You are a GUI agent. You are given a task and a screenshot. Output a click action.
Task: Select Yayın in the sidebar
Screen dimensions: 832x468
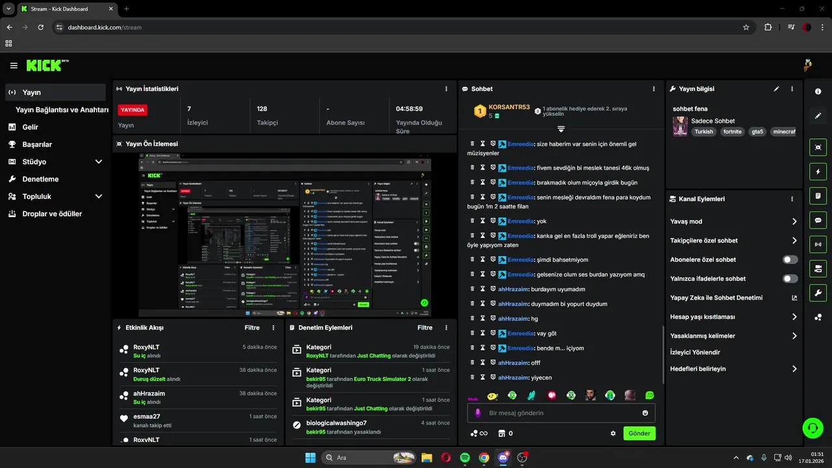[55, 92]
